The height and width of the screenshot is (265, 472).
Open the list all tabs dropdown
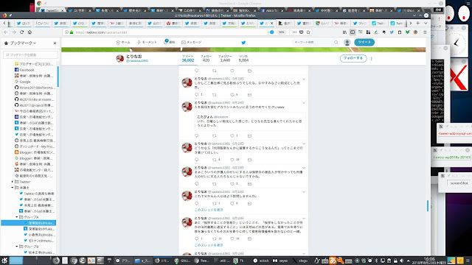(x=426, y=23)
